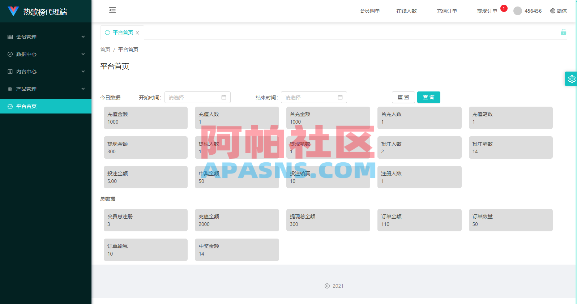Click the red notification badge on 提现订单
Image resolution: width=577 pixels, height=304 pixels.
point(504,8)
